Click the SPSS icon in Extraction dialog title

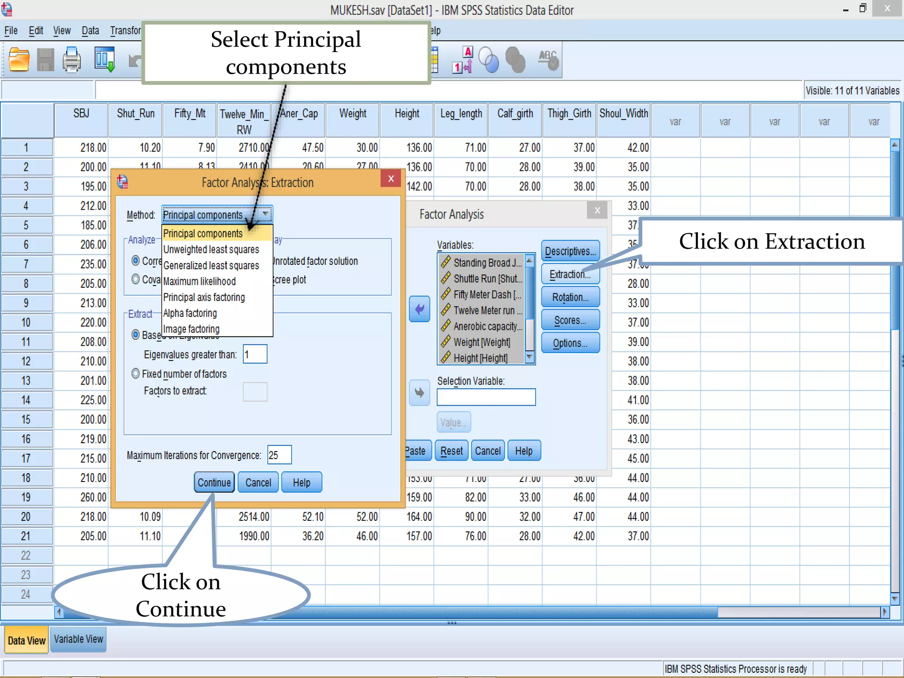click(122, 181)
